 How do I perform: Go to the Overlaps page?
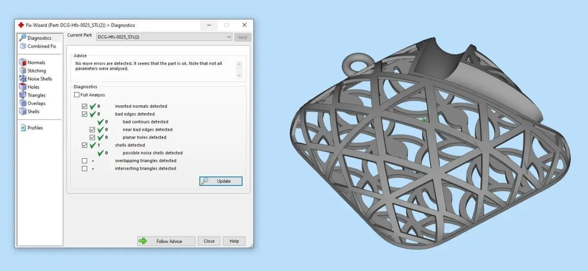coord(37,103)
